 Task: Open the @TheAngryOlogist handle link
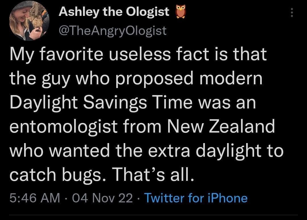[x=112, y=30]
